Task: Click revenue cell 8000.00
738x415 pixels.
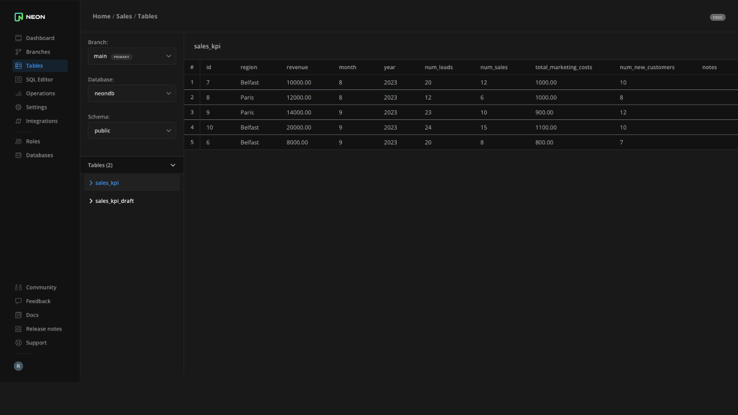Action: (297, 142)
